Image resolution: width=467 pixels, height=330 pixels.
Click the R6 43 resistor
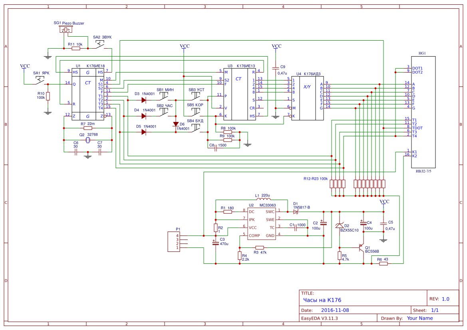tap(384, 263)
